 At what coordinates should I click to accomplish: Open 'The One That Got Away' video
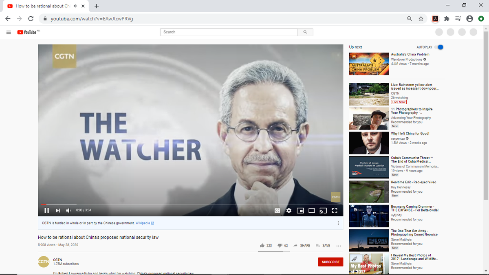(414, 233)
